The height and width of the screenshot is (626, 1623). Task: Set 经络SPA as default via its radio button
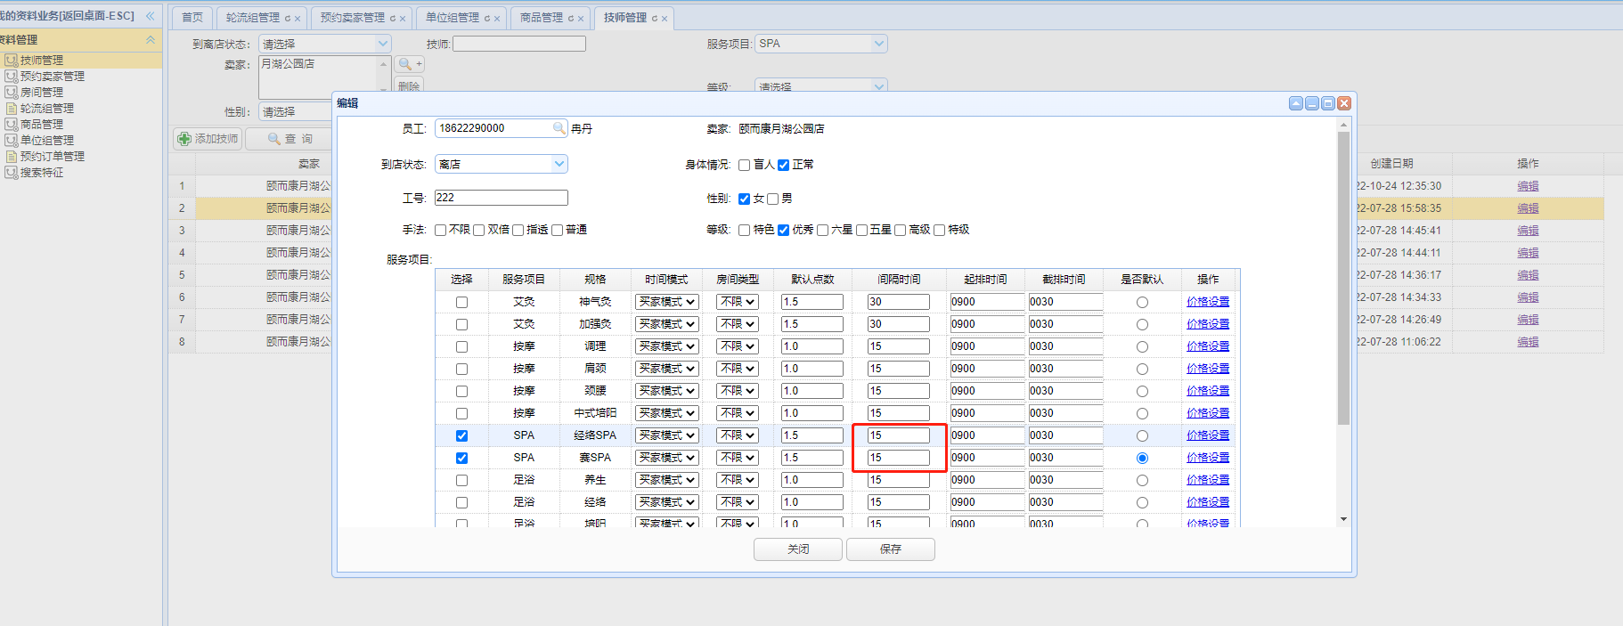[x=1142, y=436]
